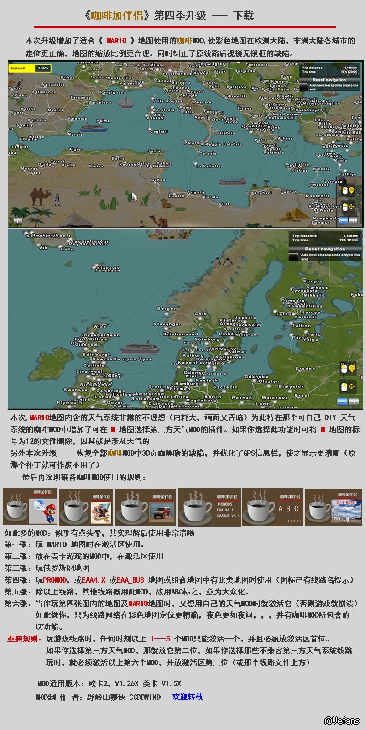
Task: Click yellow waypoint pin icon on Mediterranean map
Action: coord(352,191)
